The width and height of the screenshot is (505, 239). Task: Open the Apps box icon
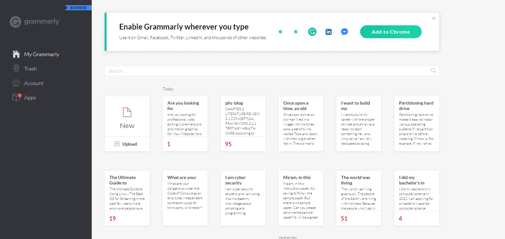point(16,97)
